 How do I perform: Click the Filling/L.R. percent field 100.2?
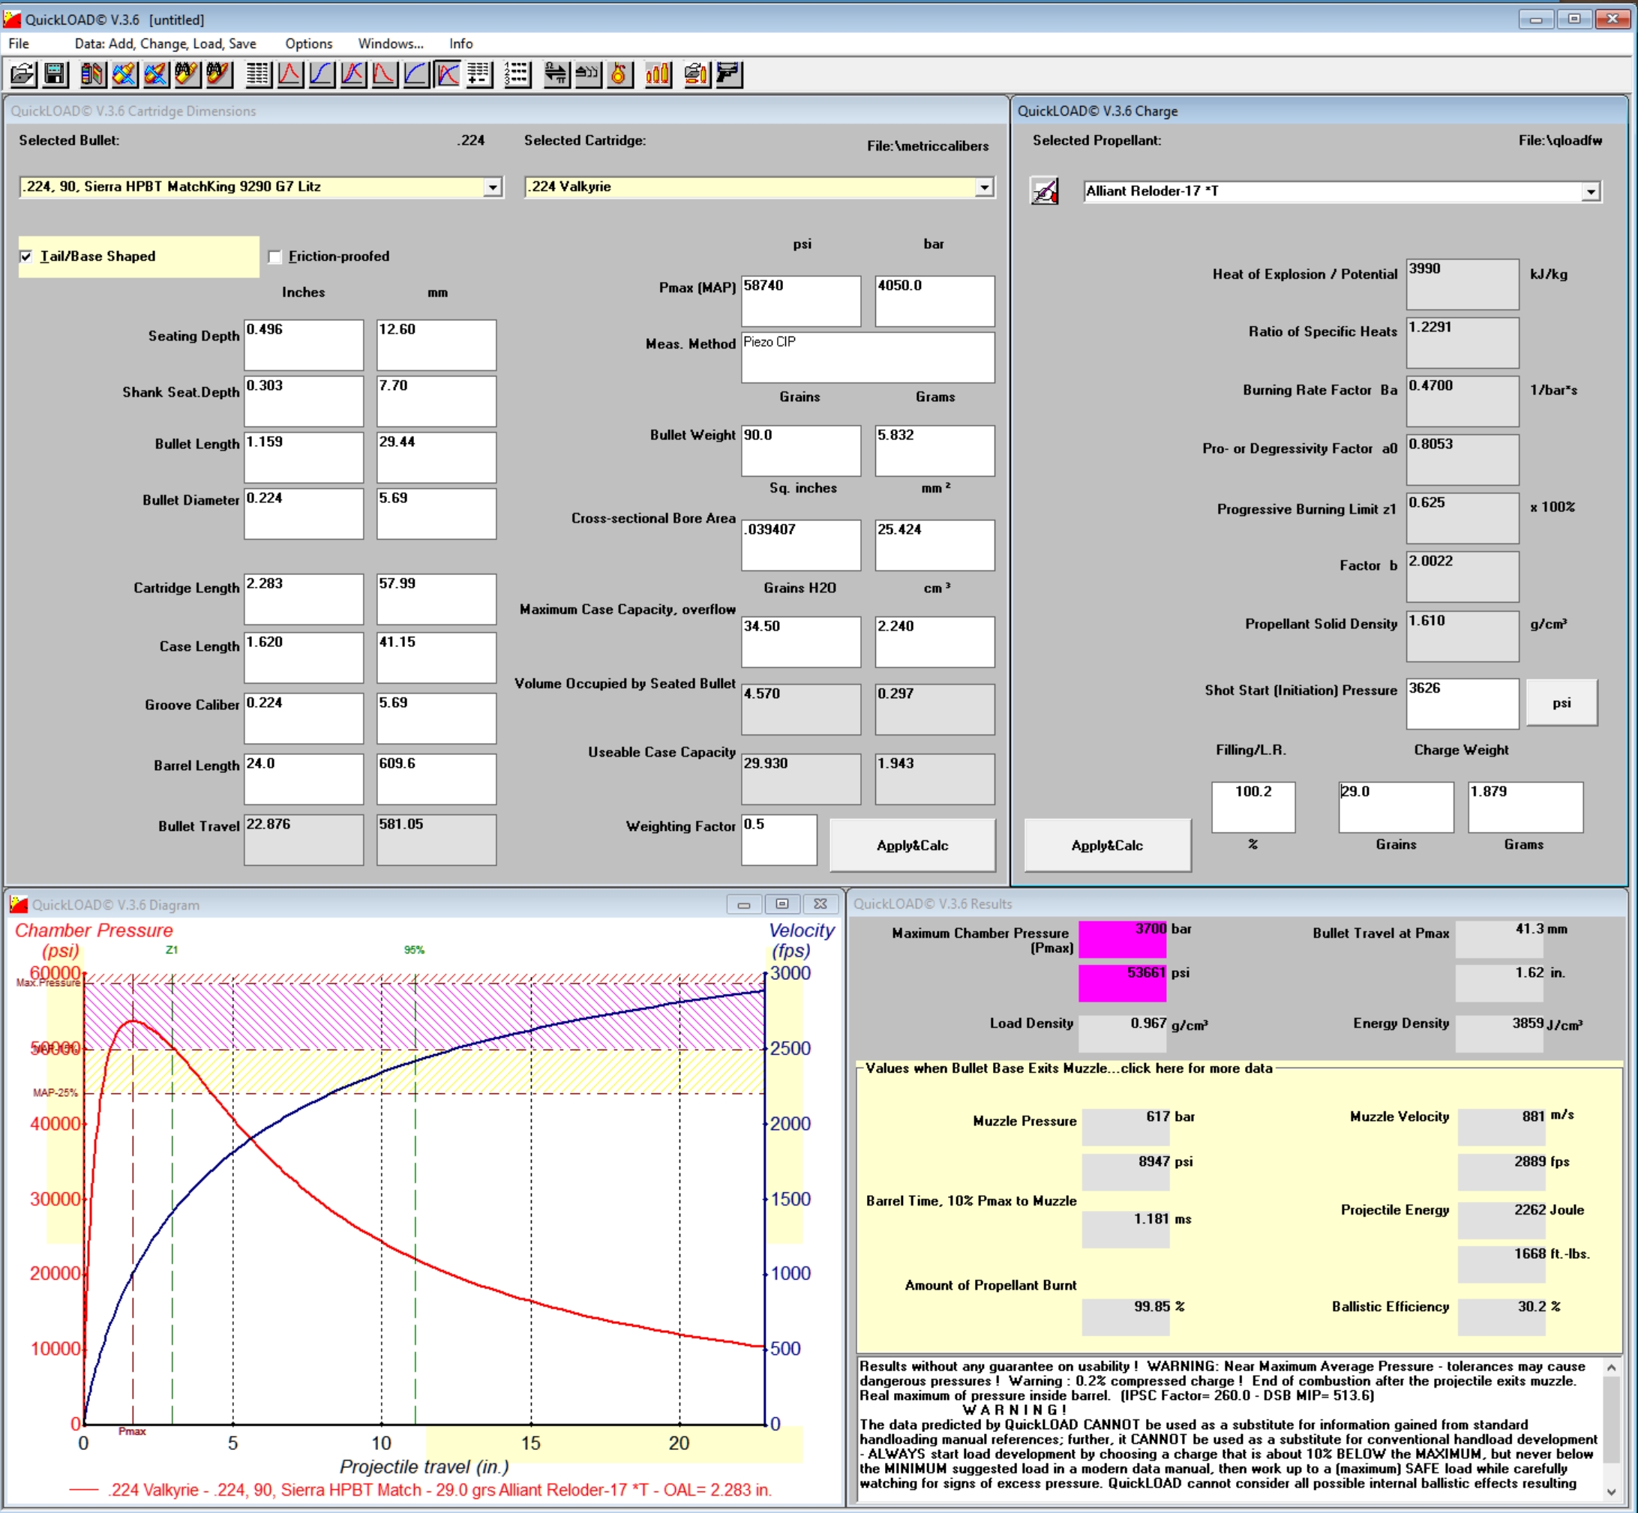coord(1253,807)
